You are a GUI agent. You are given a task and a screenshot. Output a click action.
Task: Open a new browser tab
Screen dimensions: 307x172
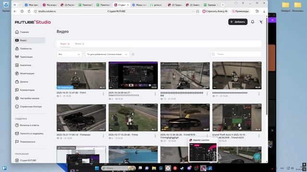pyautogui.click(x=223, y=5)
